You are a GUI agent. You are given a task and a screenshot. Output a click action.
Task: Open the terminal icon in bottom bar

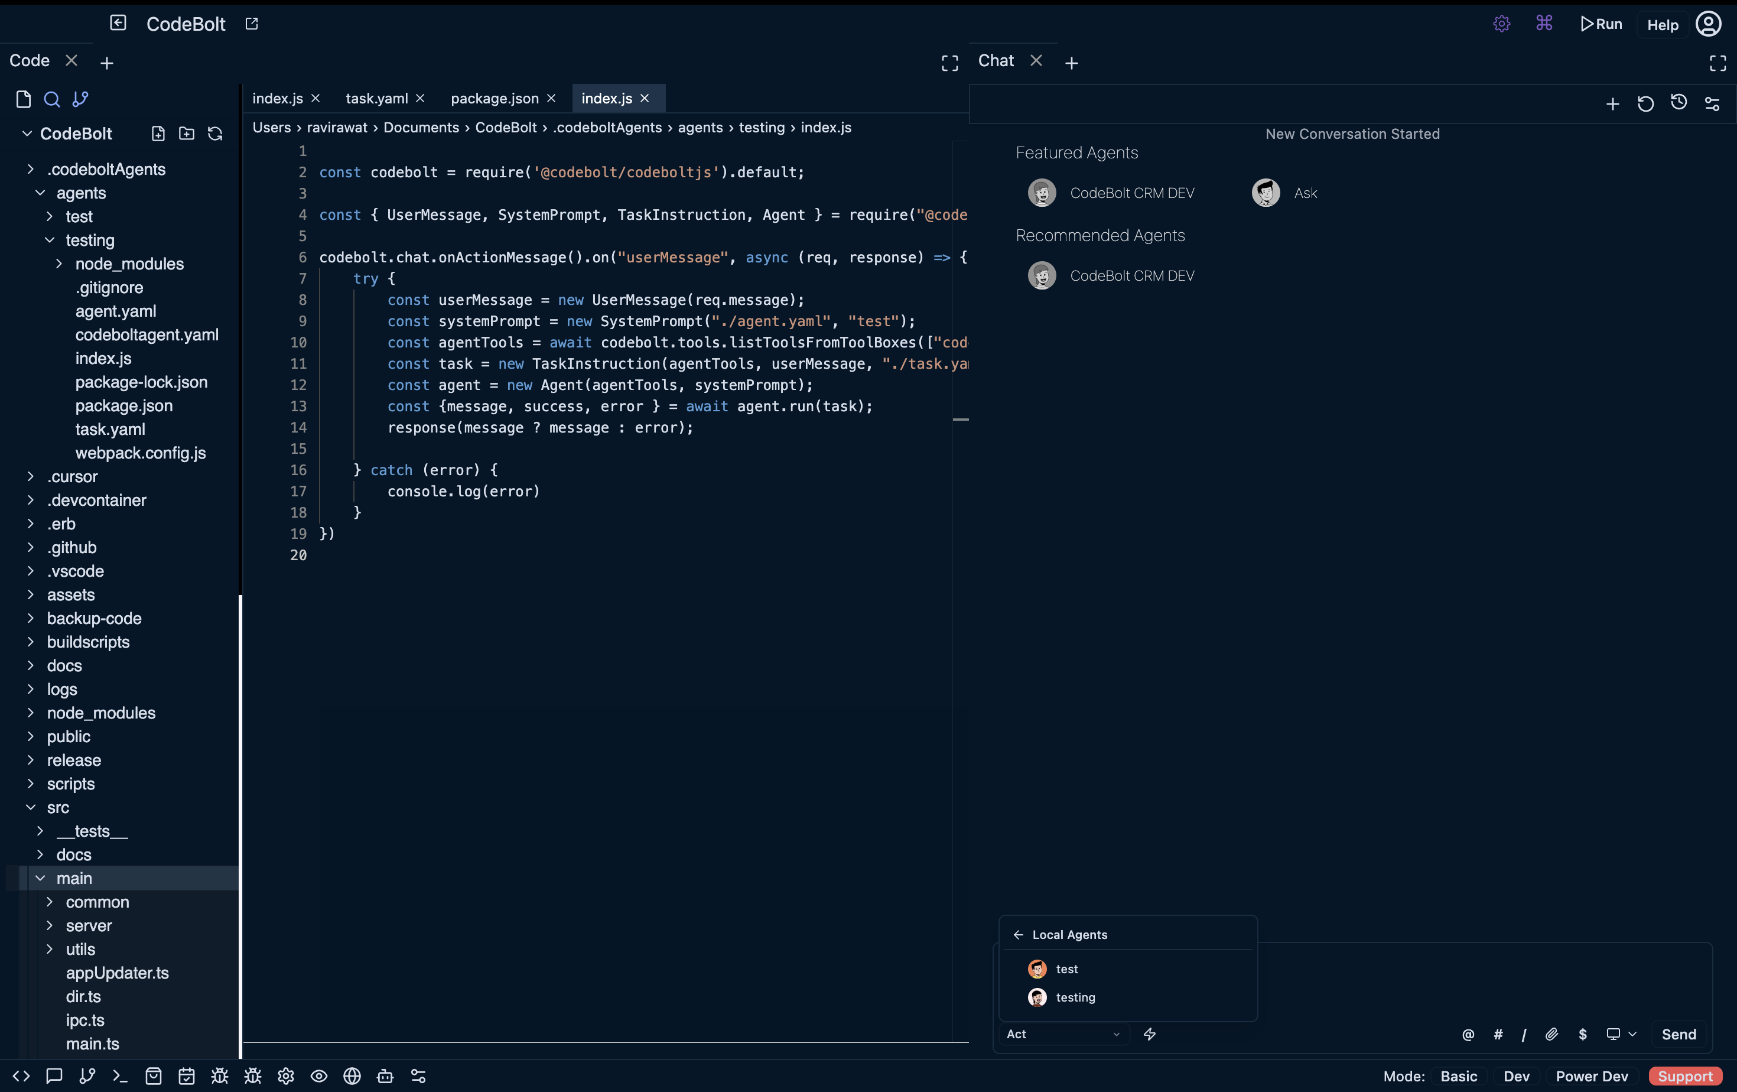(x=121, y=1076)
